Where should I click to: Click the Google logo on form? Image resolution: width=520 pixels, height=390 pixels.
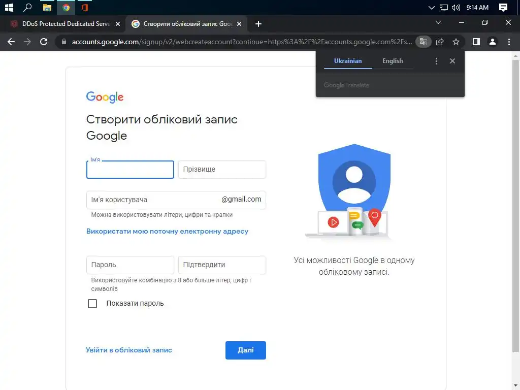point(105,97)
